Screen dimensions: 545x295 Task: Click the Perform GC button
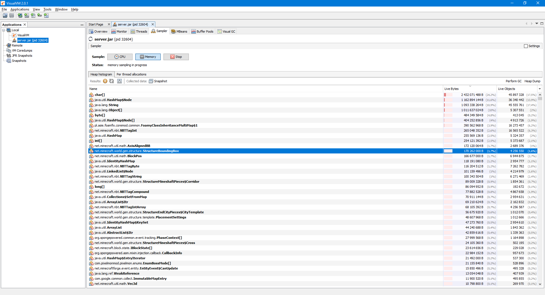[x=513, y=81]
